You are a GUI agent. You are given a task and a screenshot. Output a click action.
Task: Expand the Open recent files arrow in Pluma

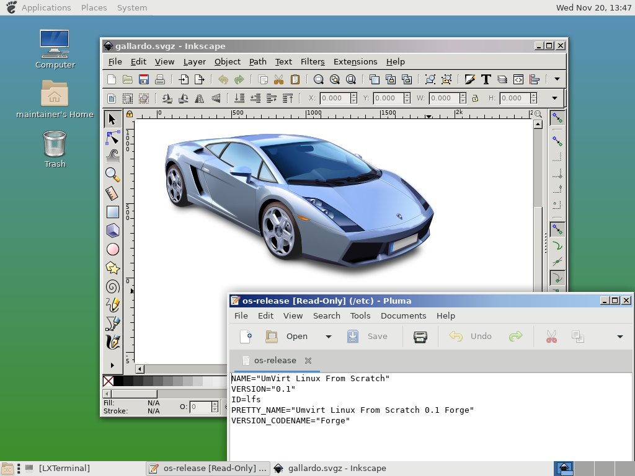(x=329, y=337)
